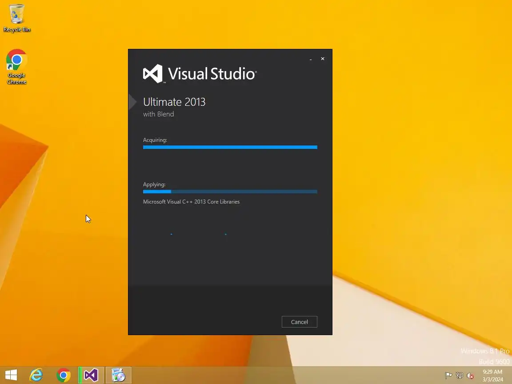512x384 pixels.
Task: Select the Google Chrome desktop shortcut
Action: (16, 67)
